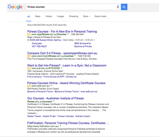Click the Nutrition Coach sitelink
The image size is (159, 137).
83,116
